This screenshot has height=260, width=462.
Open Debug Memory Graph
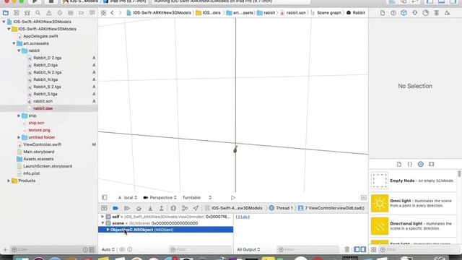tap(185, 208)
